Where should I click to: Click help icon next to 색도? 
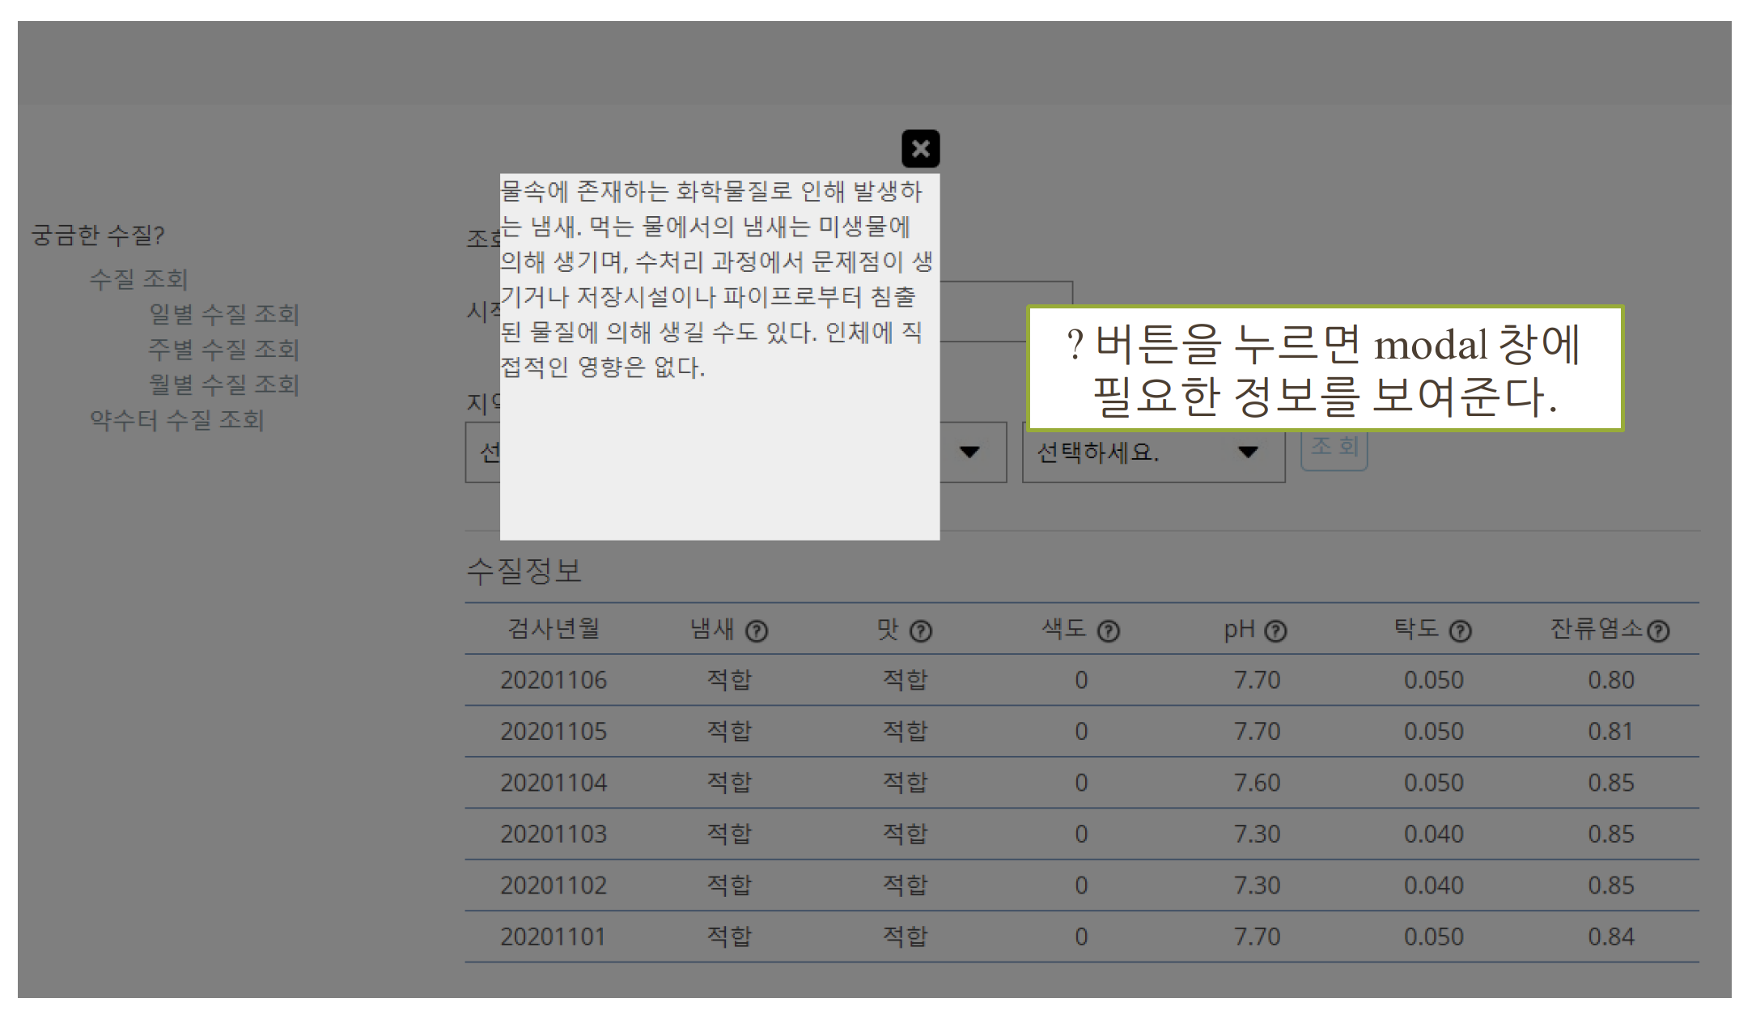click(1109, 631)
